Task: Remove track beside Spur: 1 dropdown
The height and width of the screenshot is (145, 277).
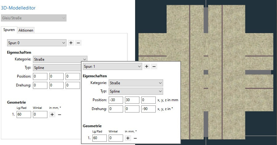Action: (154, 66)
